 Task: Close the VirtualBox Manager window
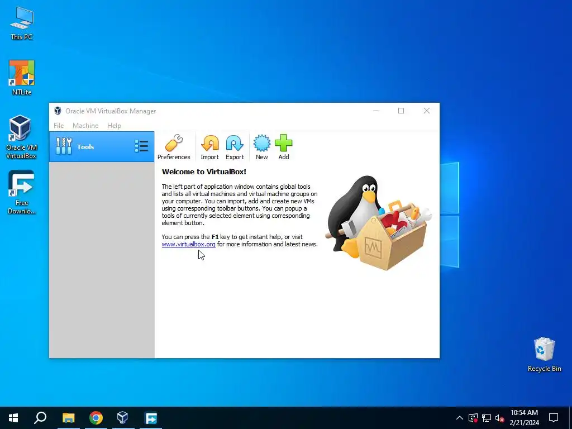click(426, 111)
